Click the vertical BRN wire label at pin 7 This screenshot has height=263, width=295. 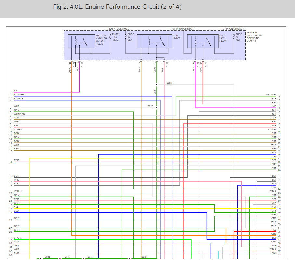(140, 70)
